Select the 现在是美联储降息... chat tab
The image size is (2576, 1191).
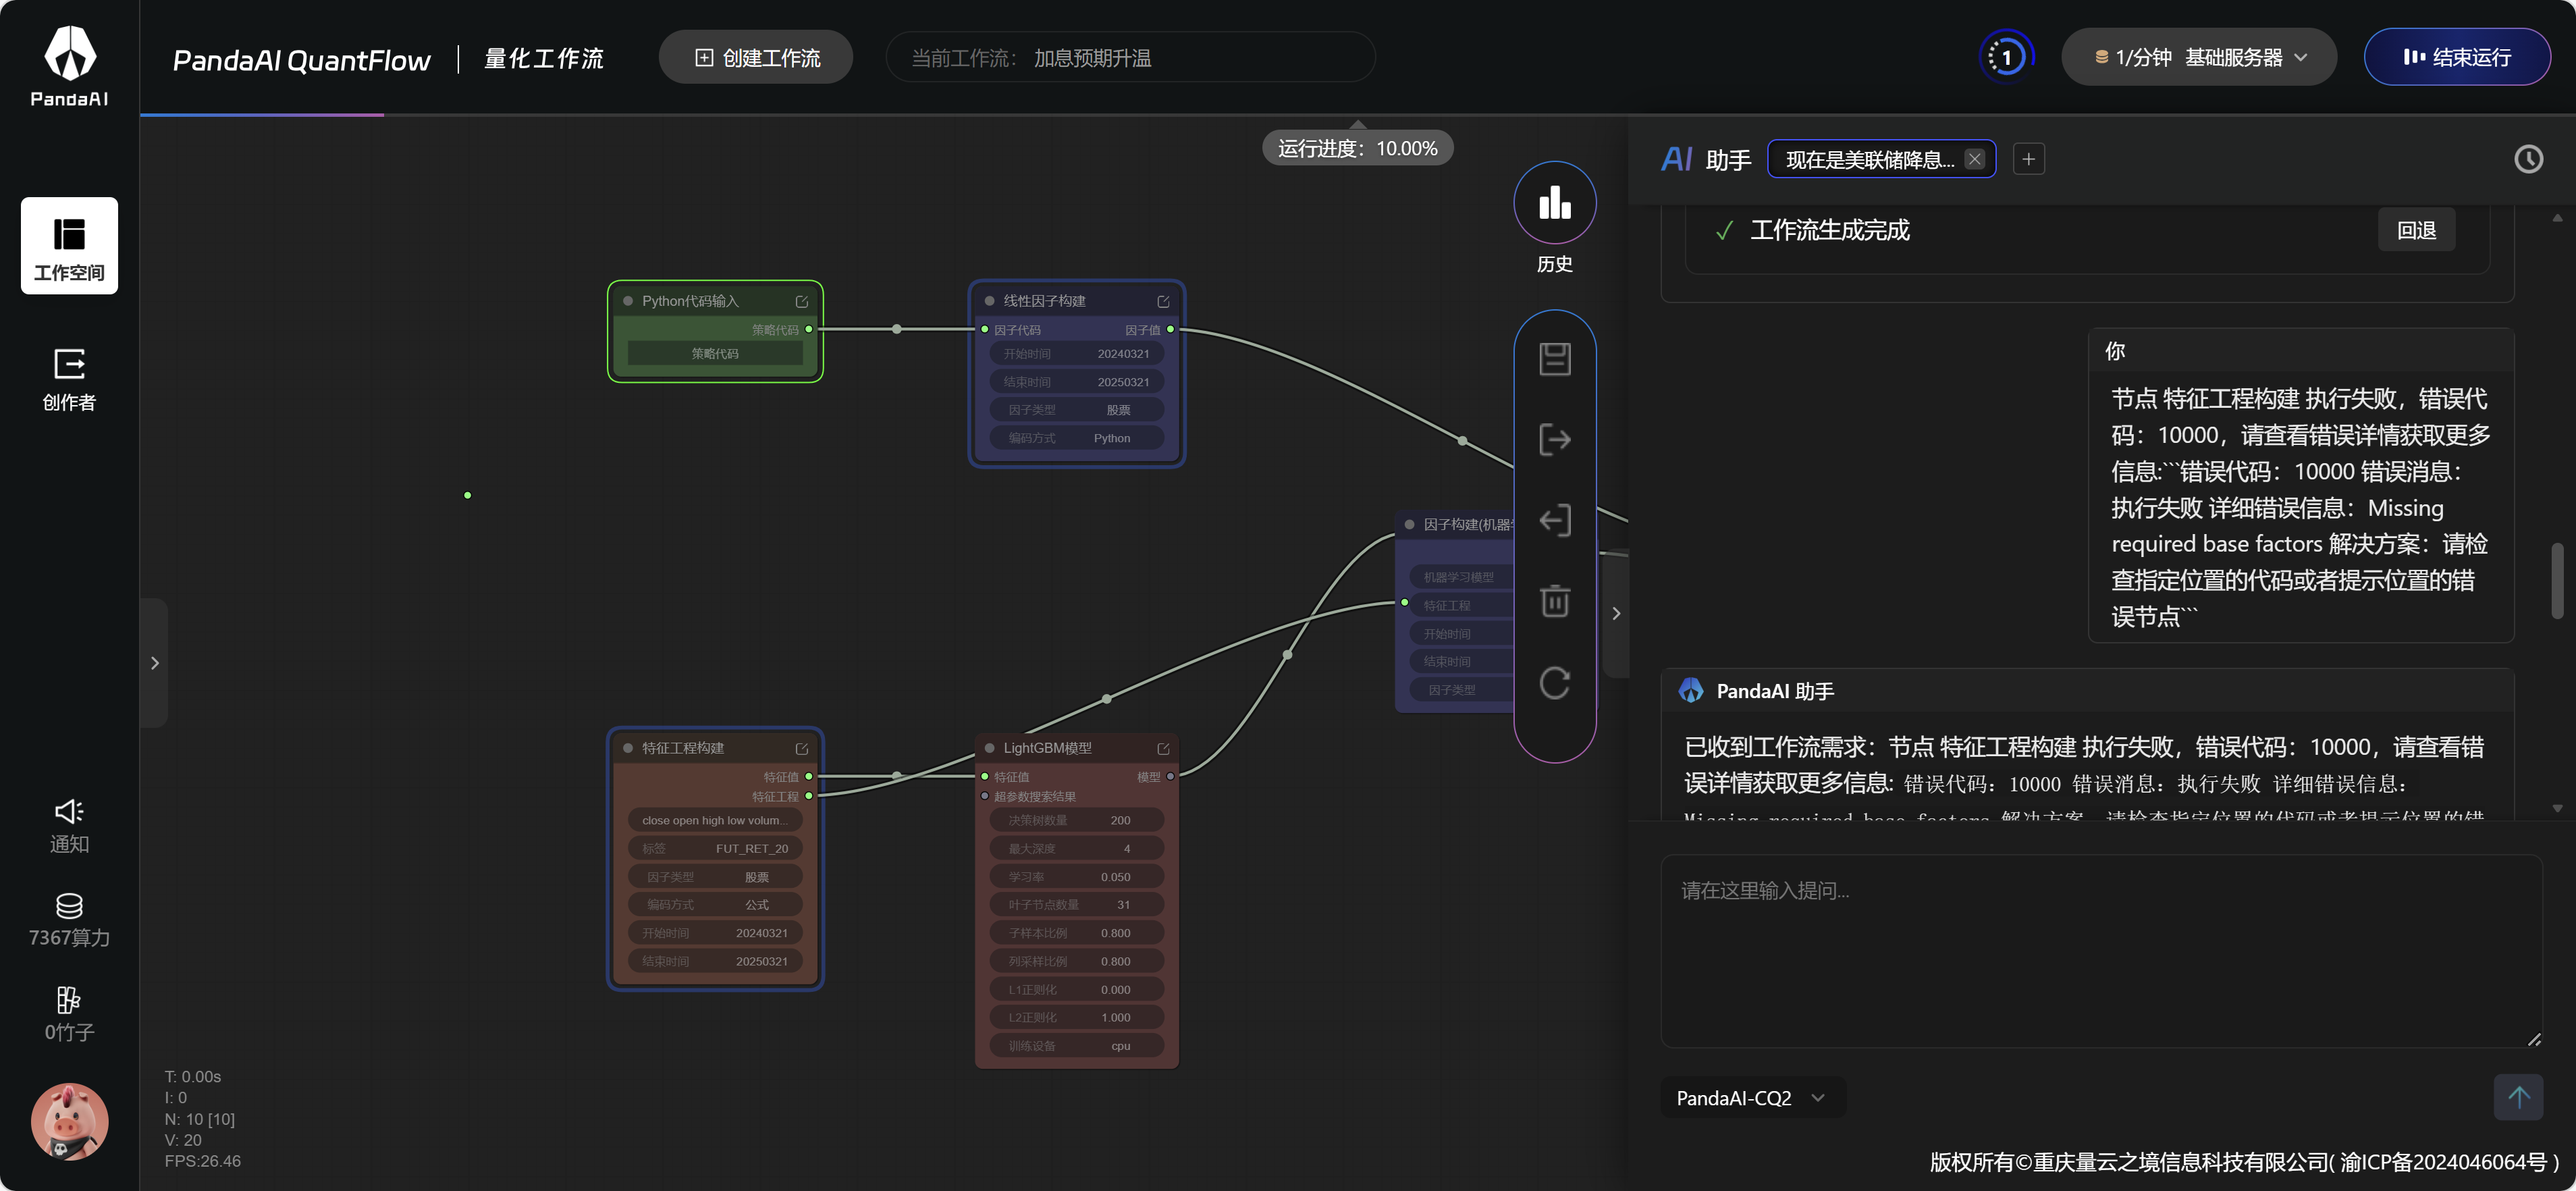tap(1870, 160)
